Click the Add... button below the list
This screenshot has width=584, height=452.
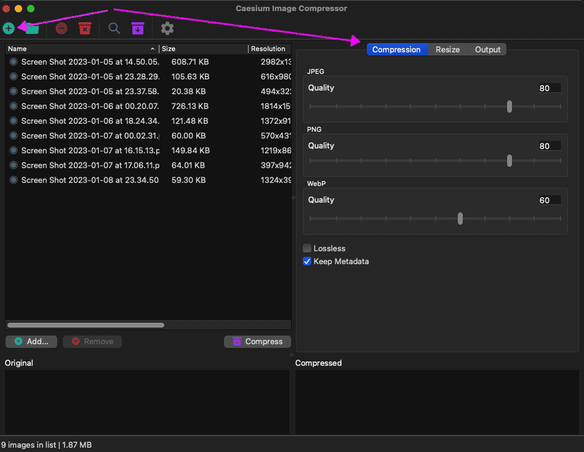click(x=31, y=342)
